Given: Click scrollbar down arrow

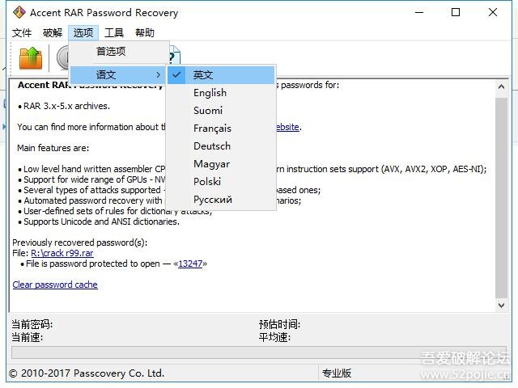Looking at the screenshot, I should point(501,306).
